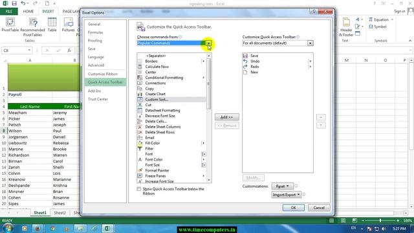
Task: Open the Advanced options category
Action: point(96,65)
